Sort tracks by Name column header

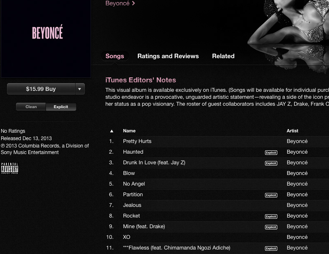pyautogui.click(x=129, y=131)
